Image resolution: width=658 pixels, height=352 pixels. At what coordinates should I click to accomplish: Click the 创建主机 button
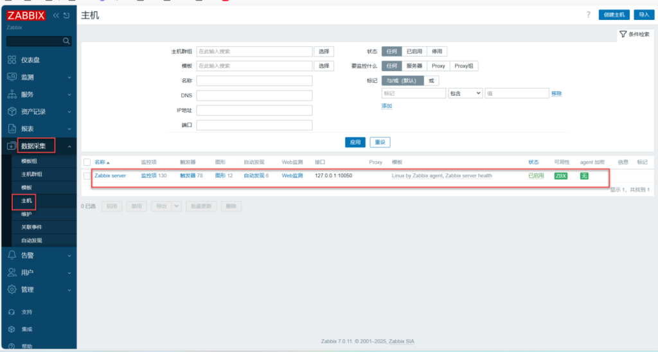point(614,15)
